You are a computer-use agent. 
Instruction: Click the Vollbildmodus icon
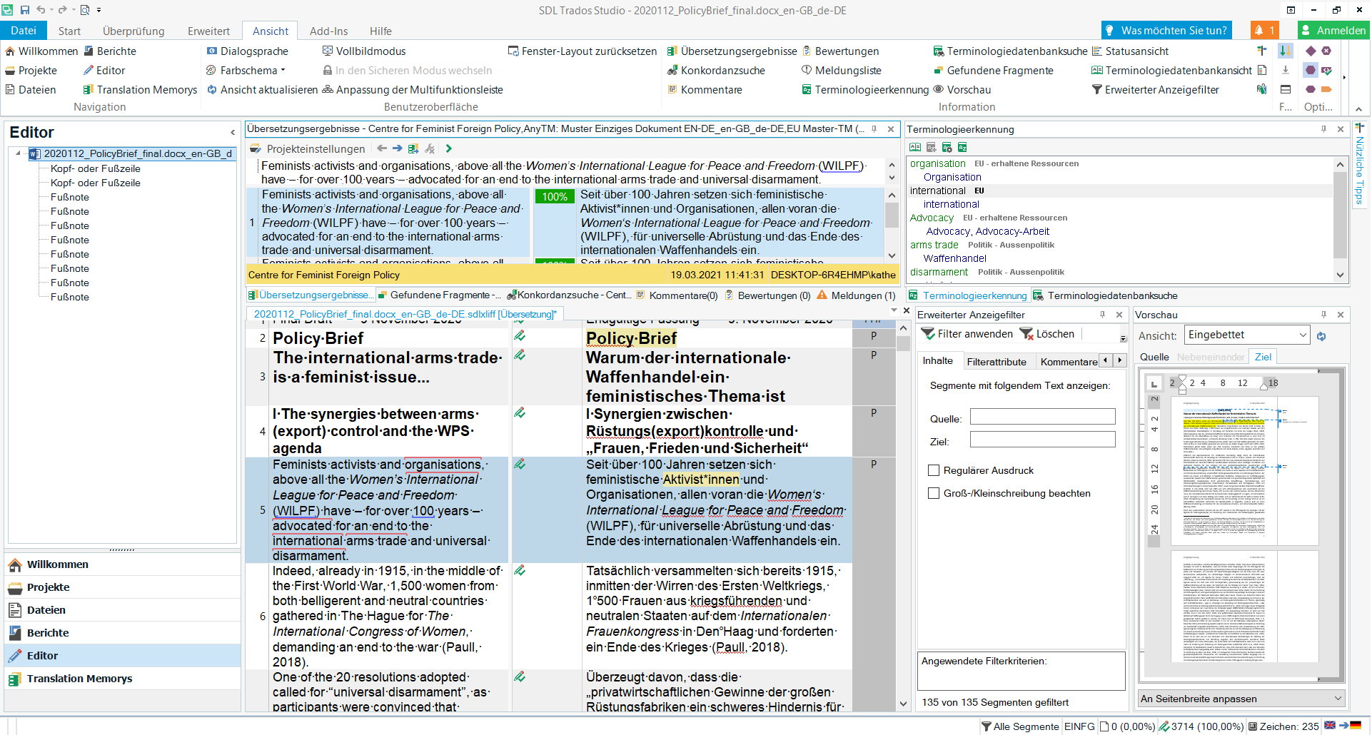coord(328,51)
